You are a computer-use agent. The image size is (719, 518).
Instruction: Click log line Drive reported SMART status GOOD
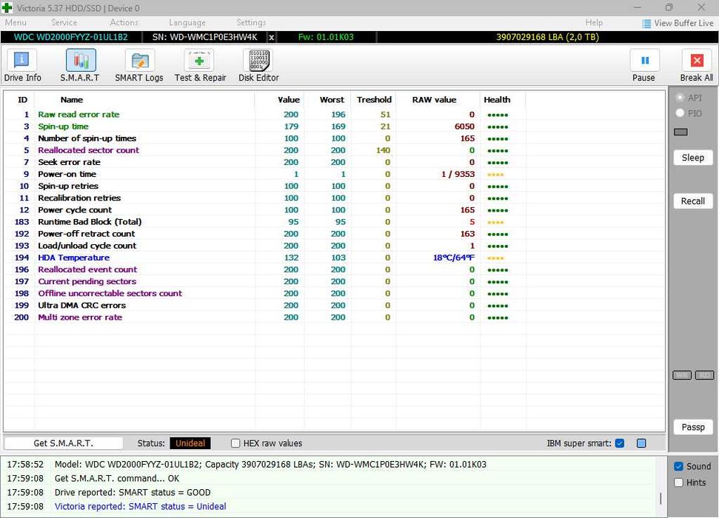coord(133,492)
